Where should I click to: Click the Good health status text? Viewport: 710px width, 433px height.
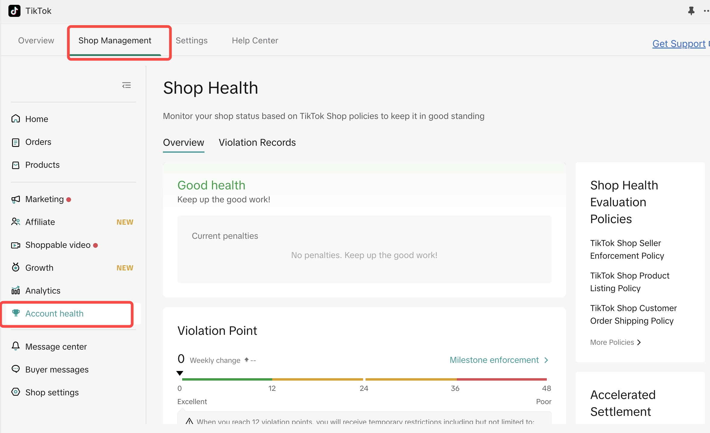click(x=211, y=185)
